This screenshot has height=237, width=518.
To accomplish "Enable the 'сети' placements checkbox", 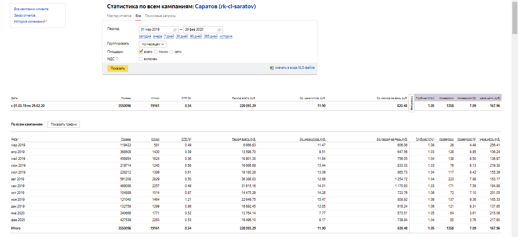I will tap(171, 52).
